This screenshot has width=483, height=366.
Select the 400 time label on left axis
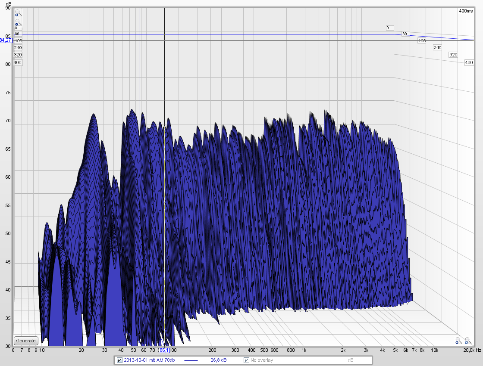tap(18, 62)
